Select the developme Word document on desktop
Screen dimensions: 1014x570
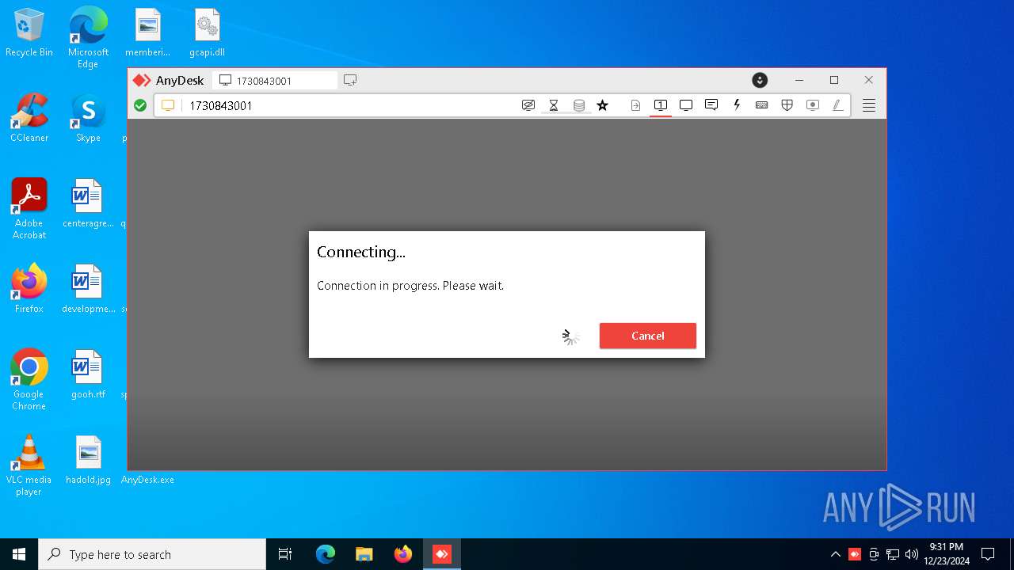pos(88,289)
